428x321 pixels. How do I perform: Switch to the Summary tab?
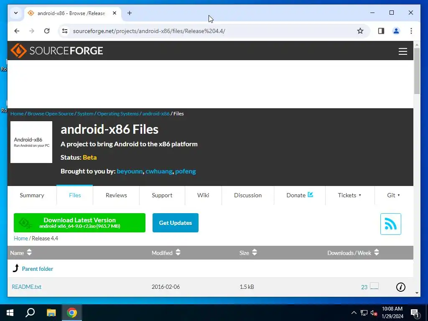coord(32,195)
